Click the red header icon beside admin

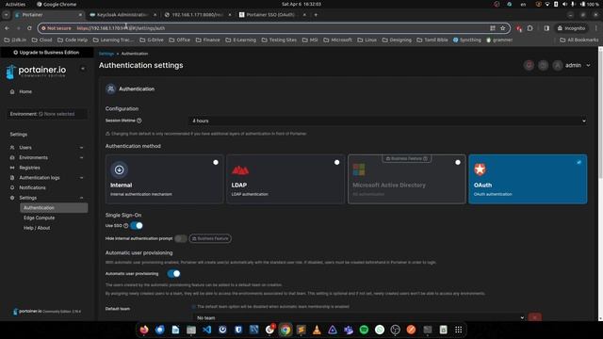click(529, 65)
